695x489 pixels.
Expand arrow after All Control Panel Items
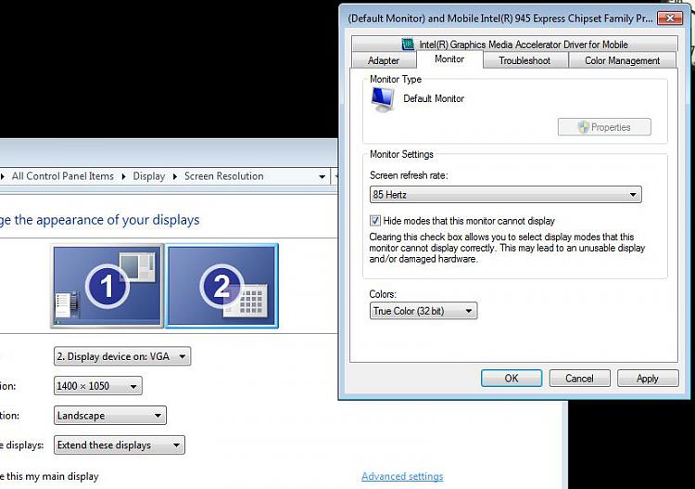[x=123, y=176]
